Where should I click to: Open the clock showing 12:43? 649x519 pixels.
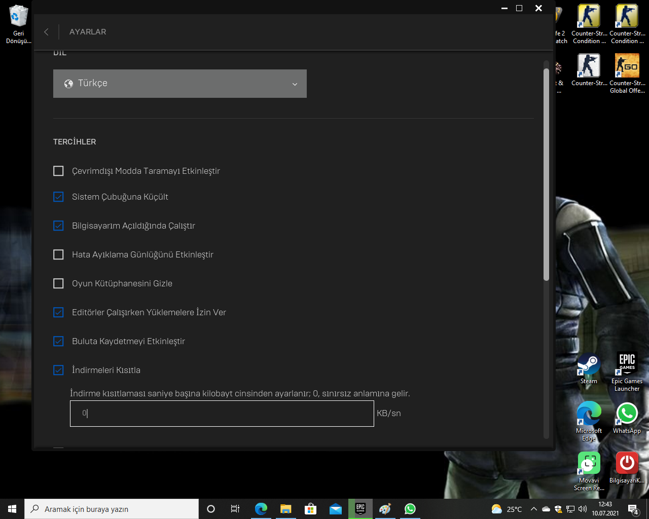click(605, 509)
